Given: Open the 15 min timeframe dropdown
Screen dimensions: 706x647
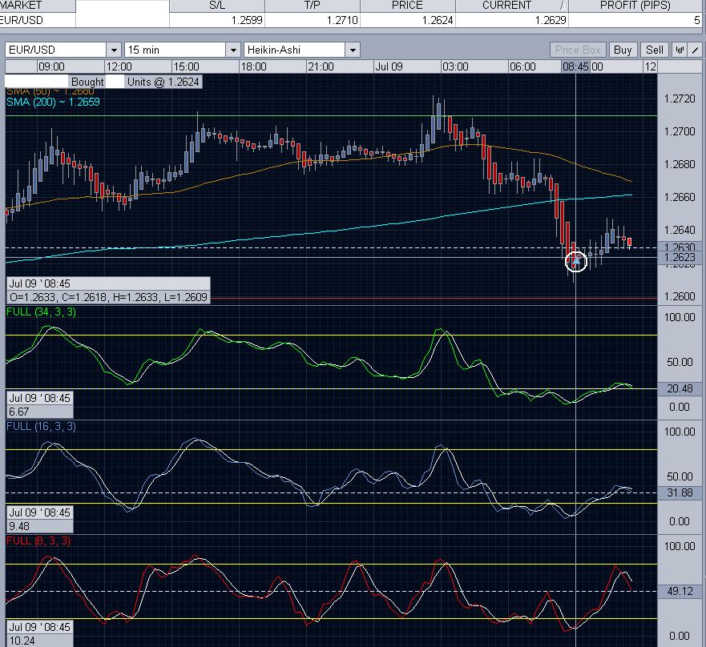Looking at the screenshot, I should click(x=233, y=50).
